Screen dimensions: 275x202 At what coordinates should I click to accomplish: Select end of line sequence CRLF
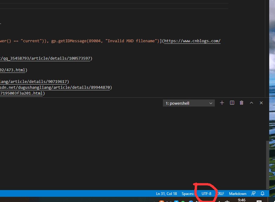click(x=221, y=193)
